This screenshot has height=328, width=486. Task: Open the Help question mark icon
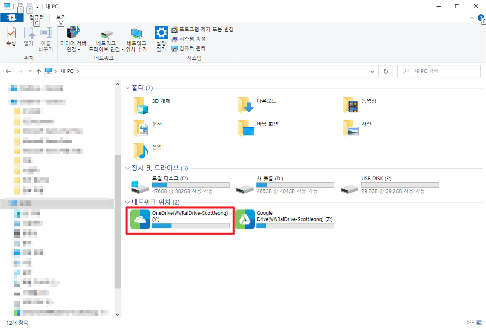click(481, 18)
